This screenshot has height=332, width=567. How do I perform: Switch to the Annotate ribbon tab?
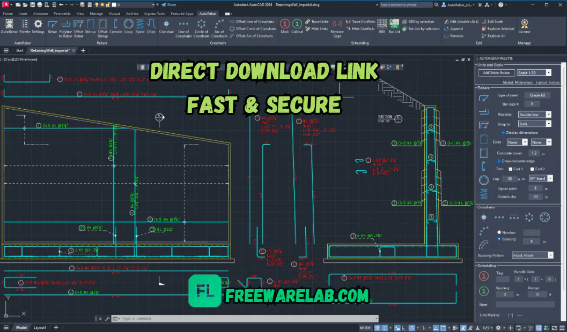pos(41,14)
